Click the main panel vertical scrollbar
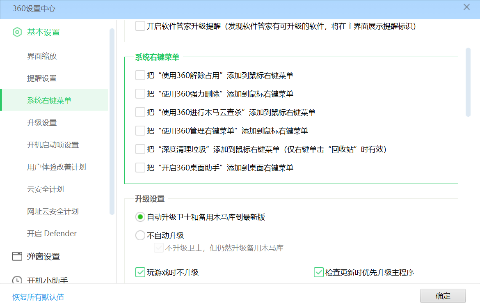Viewport: 480px width, 308px height. [x=468, y=82]
